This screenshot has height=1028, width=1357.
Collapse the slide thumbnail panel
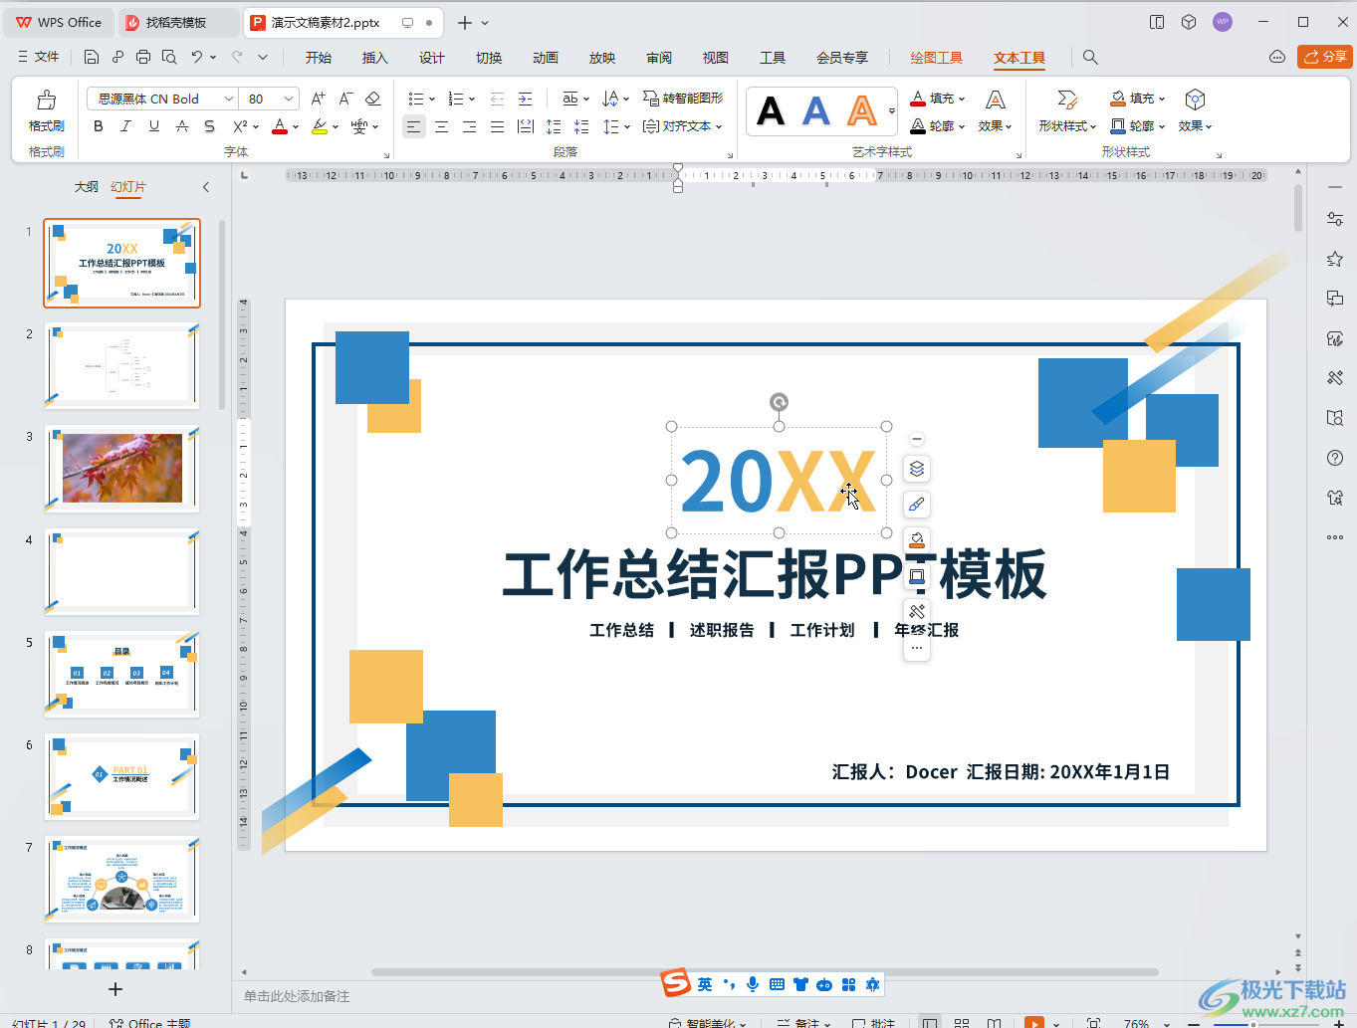point(206,186)
